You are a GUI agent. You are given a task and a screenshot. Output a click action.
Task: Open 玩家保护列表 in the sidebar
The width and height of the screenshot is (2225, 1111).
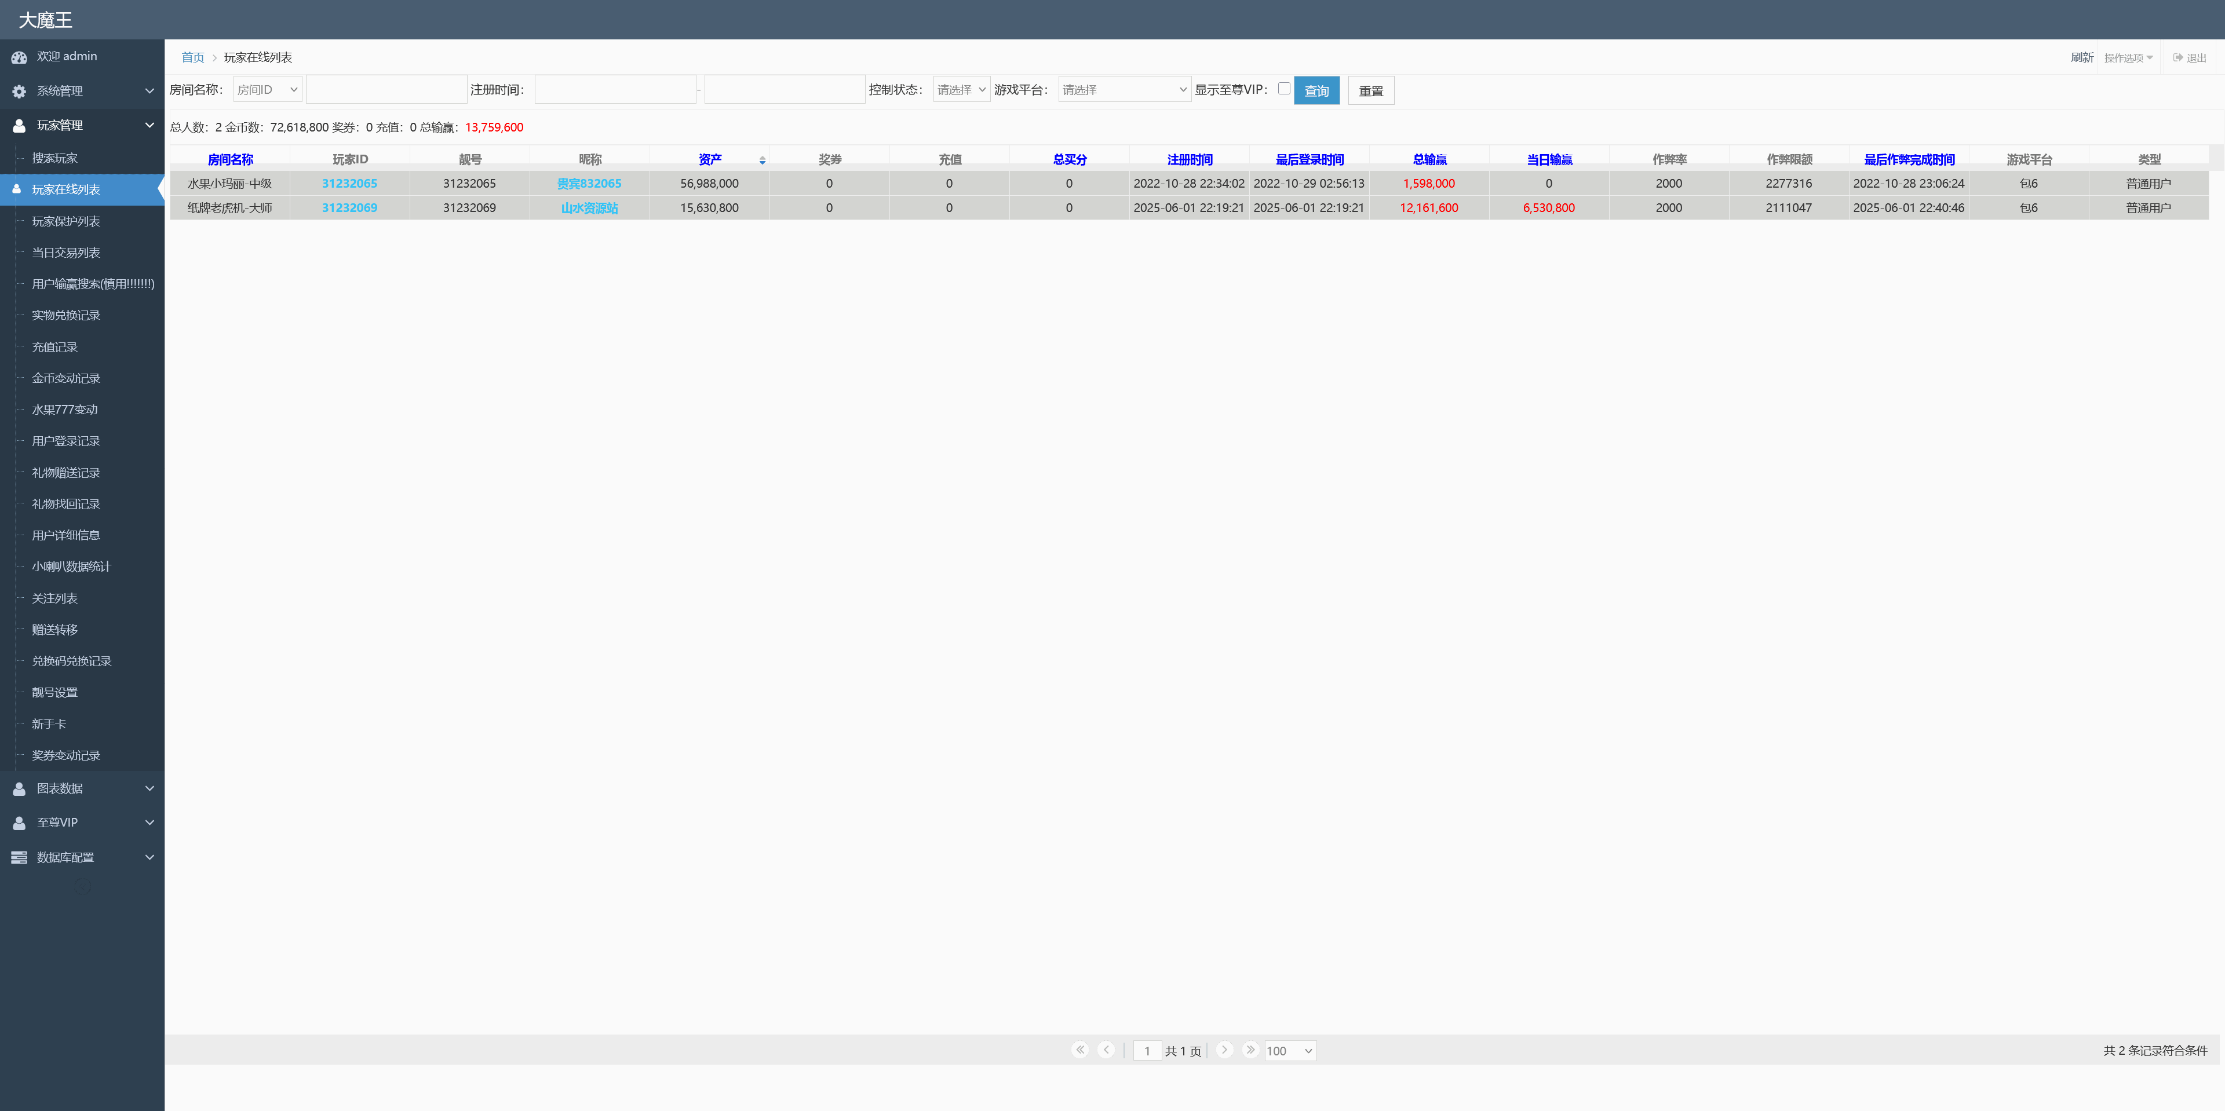65,221
